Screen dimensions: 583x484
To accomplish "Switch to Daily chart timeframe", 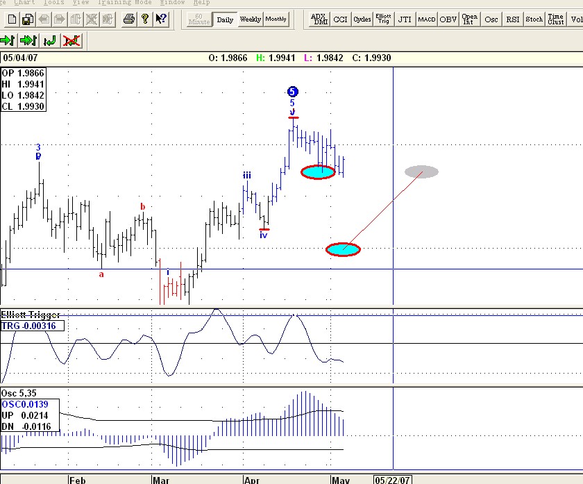I will pos(225,19).
